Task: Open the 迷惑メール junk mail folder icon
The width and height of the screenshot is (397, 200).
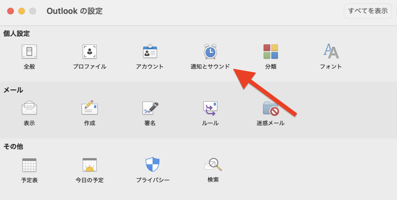Action: [x=271, y=108]
